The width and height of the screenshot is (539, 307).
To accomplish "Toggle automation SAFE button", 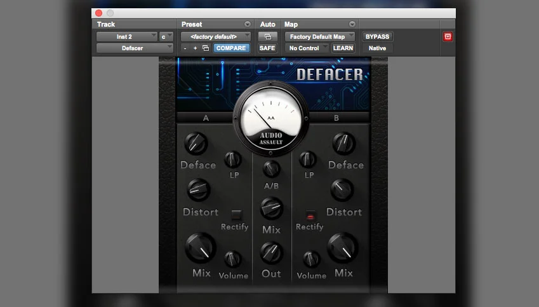I will tap(267, 48).
